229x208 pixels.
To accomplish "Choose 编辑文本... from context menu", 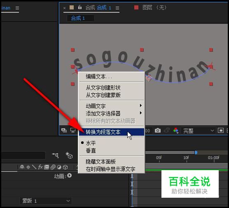I will point(112,76).
